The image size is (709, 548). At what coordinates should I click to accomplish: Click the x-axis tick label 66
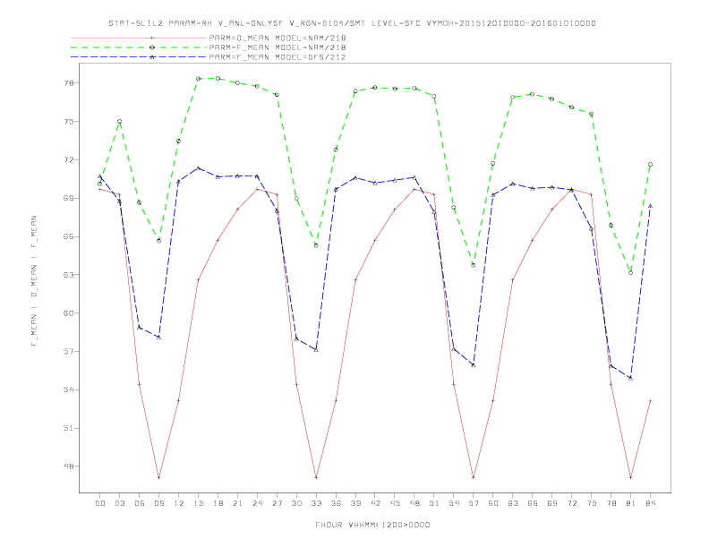(533, 503)
